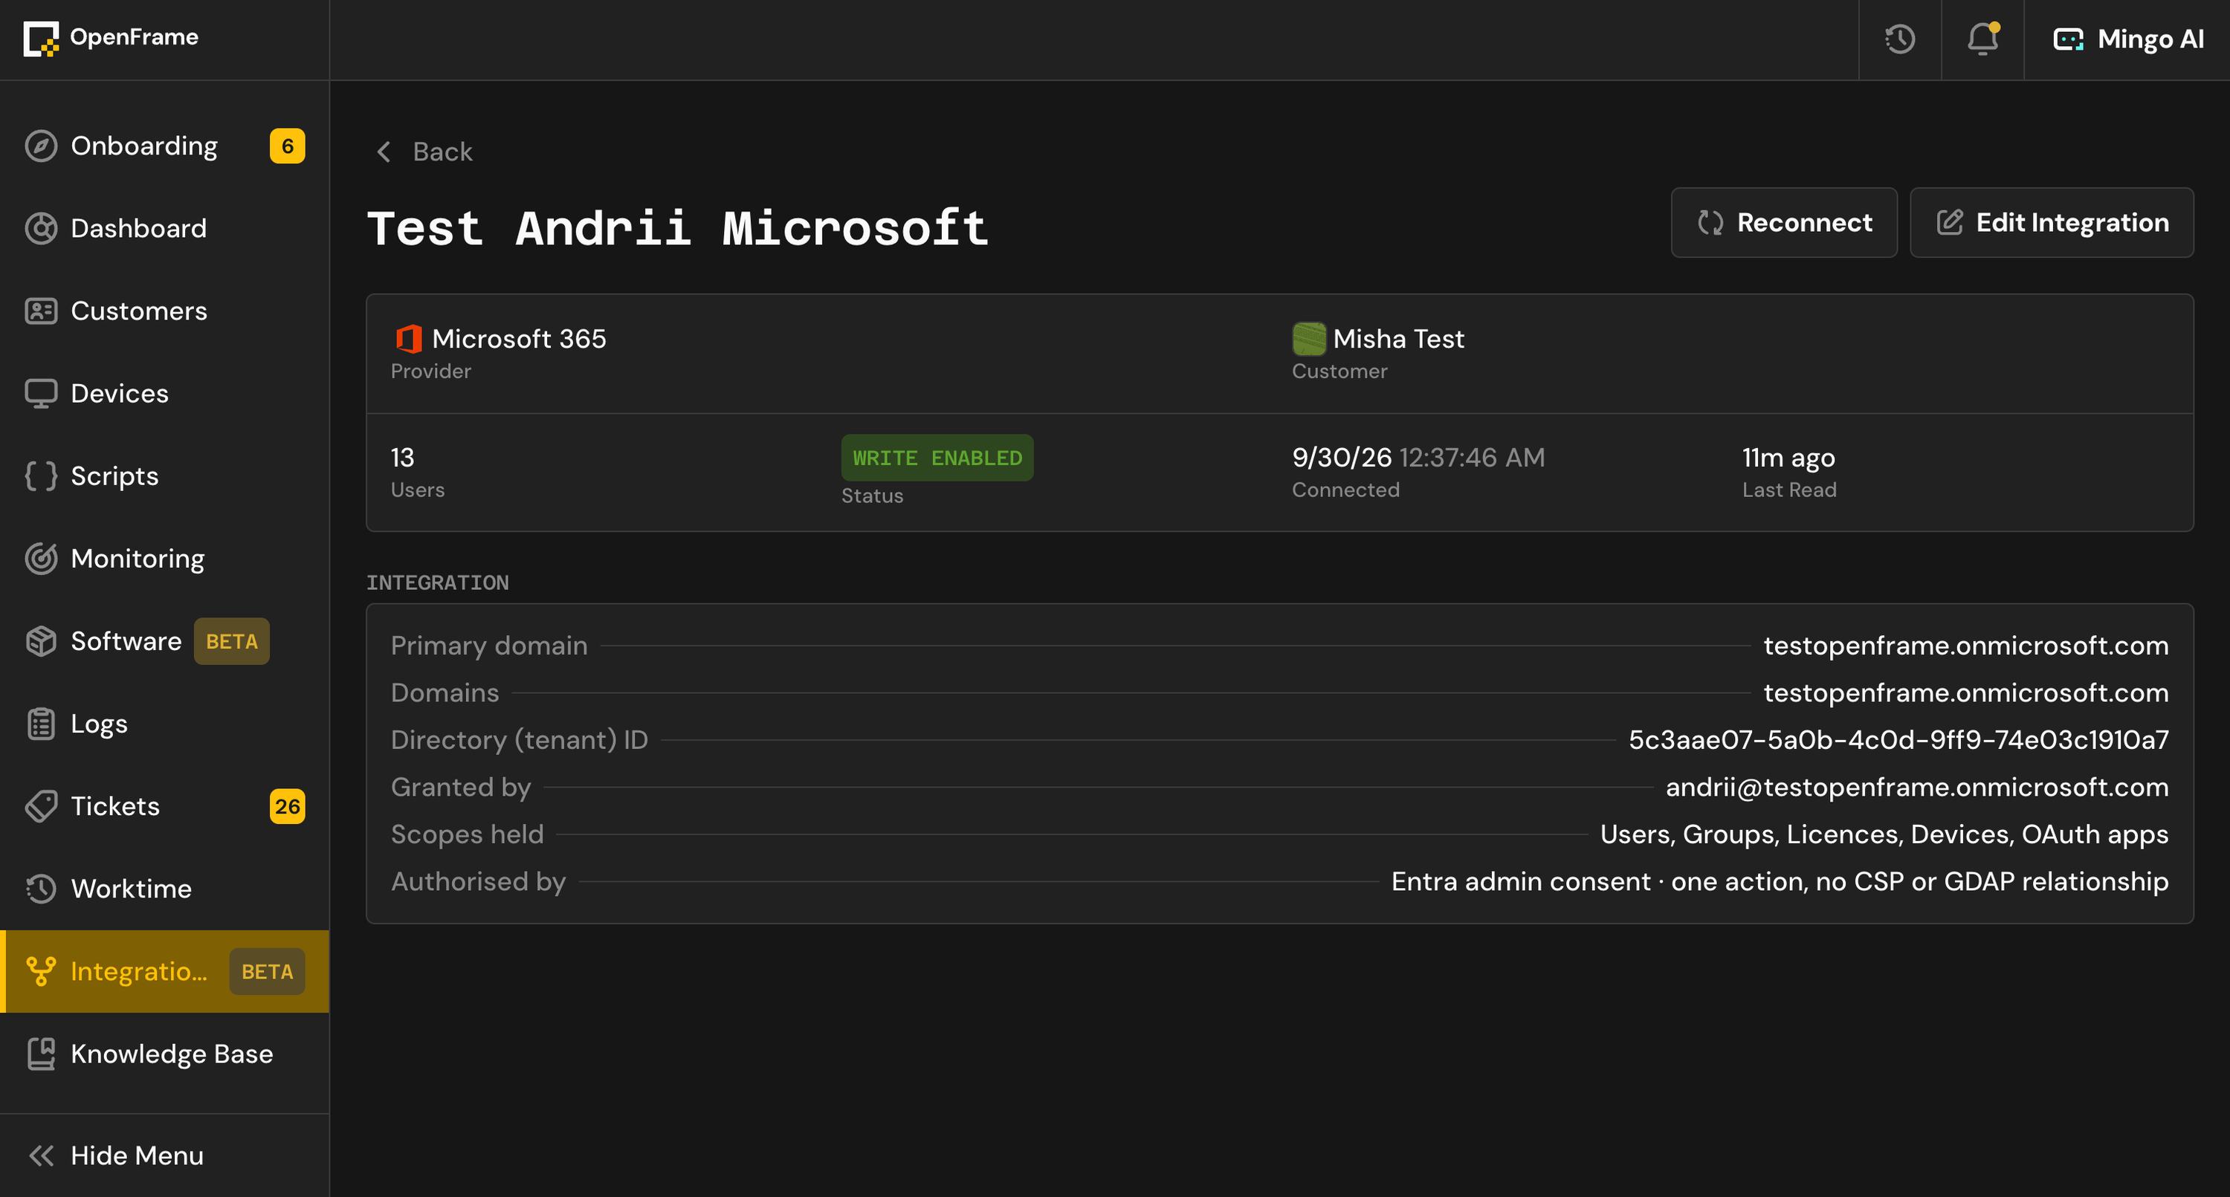
Task: Open the history clock icon in header
Action: pos(1899,39)
